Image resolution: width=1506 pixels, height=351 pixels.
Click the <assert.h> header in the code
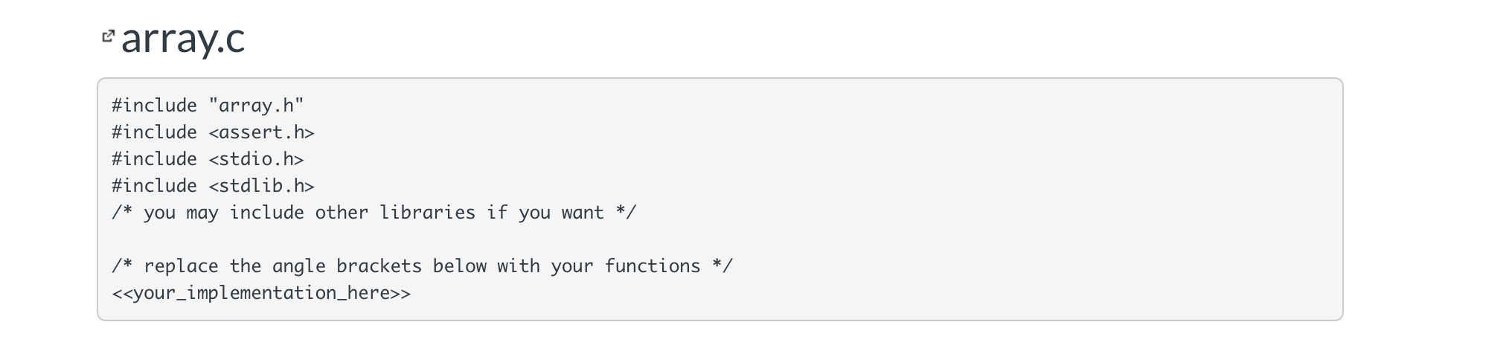click(261, 132)
